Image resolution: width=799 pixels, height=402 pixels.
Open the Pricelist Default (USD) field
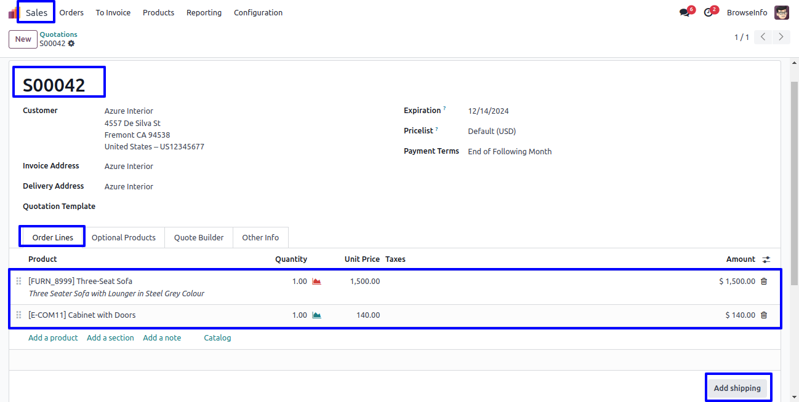[492, 131]
